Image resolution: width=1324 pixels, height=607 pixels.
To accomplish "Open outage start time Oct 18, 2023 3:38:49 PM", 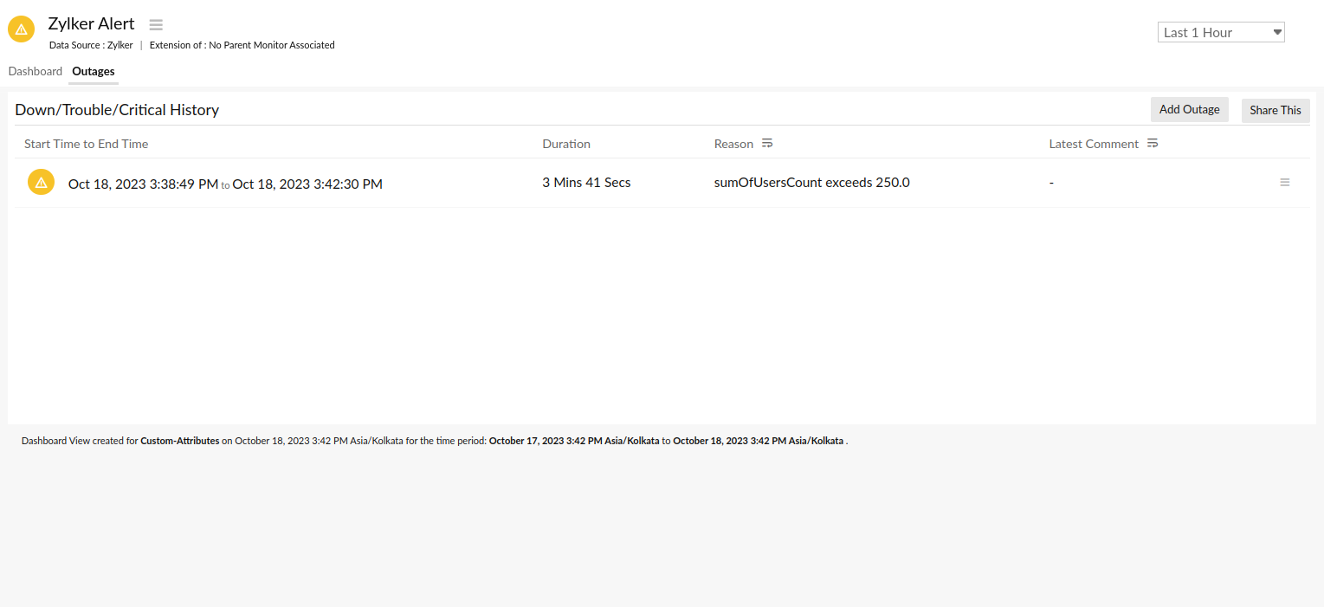I will tap(142, 184).
